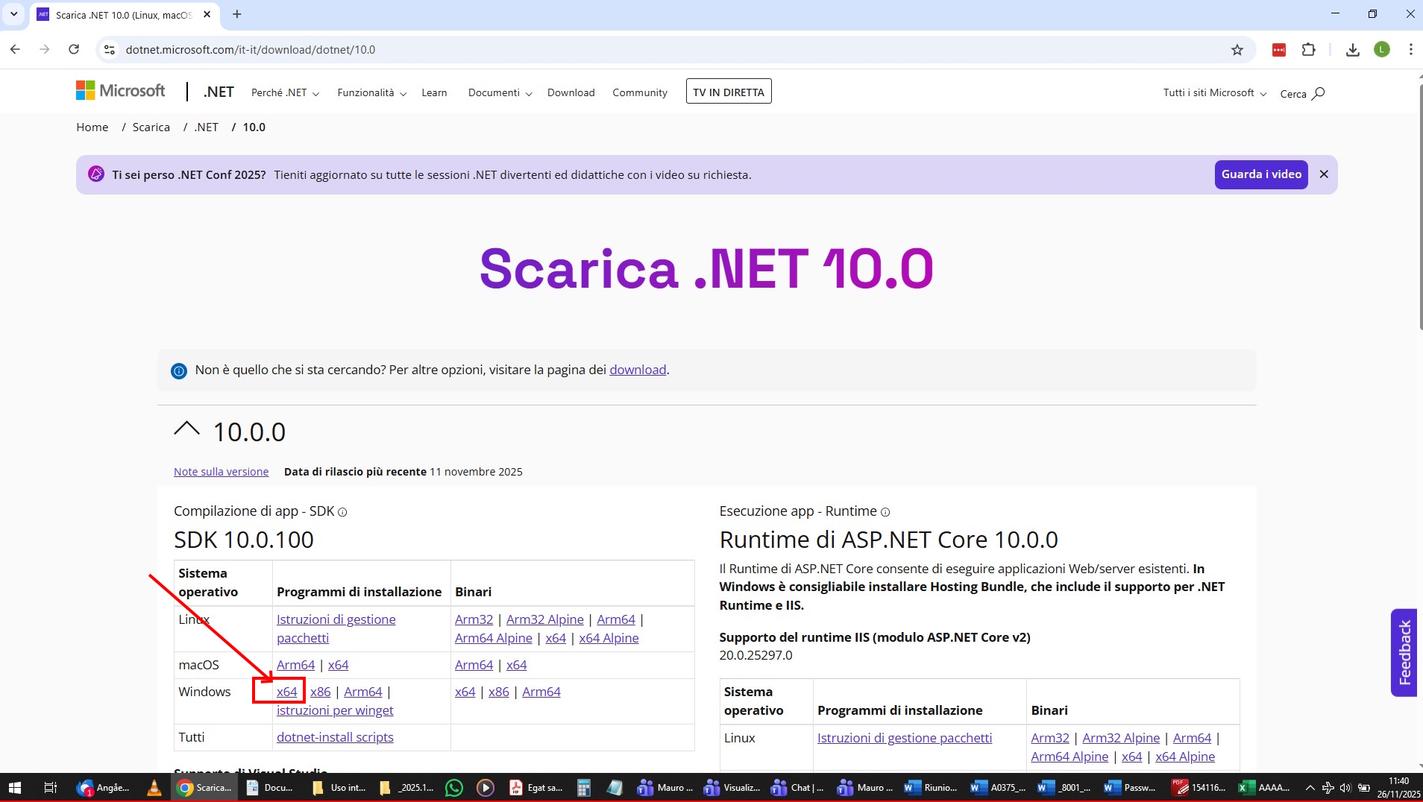Open WhatsApp from the taskbar
Image resolution: width=1423 pixels, height=802 pixels.
(x=453, y=788)
